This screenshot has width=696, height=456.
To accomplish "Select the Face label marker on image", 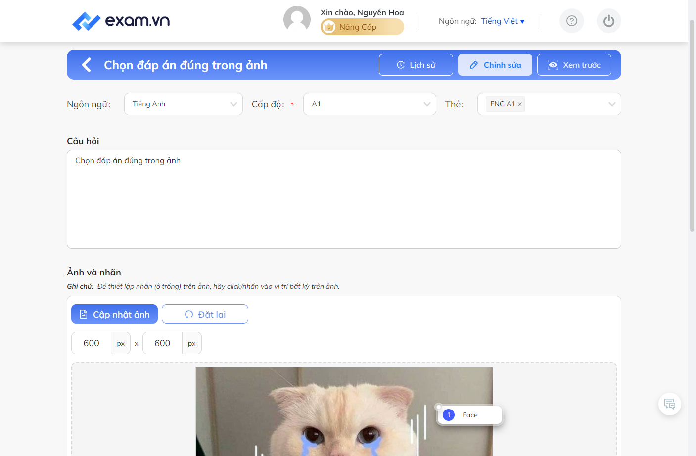I will tap(469, 415).
